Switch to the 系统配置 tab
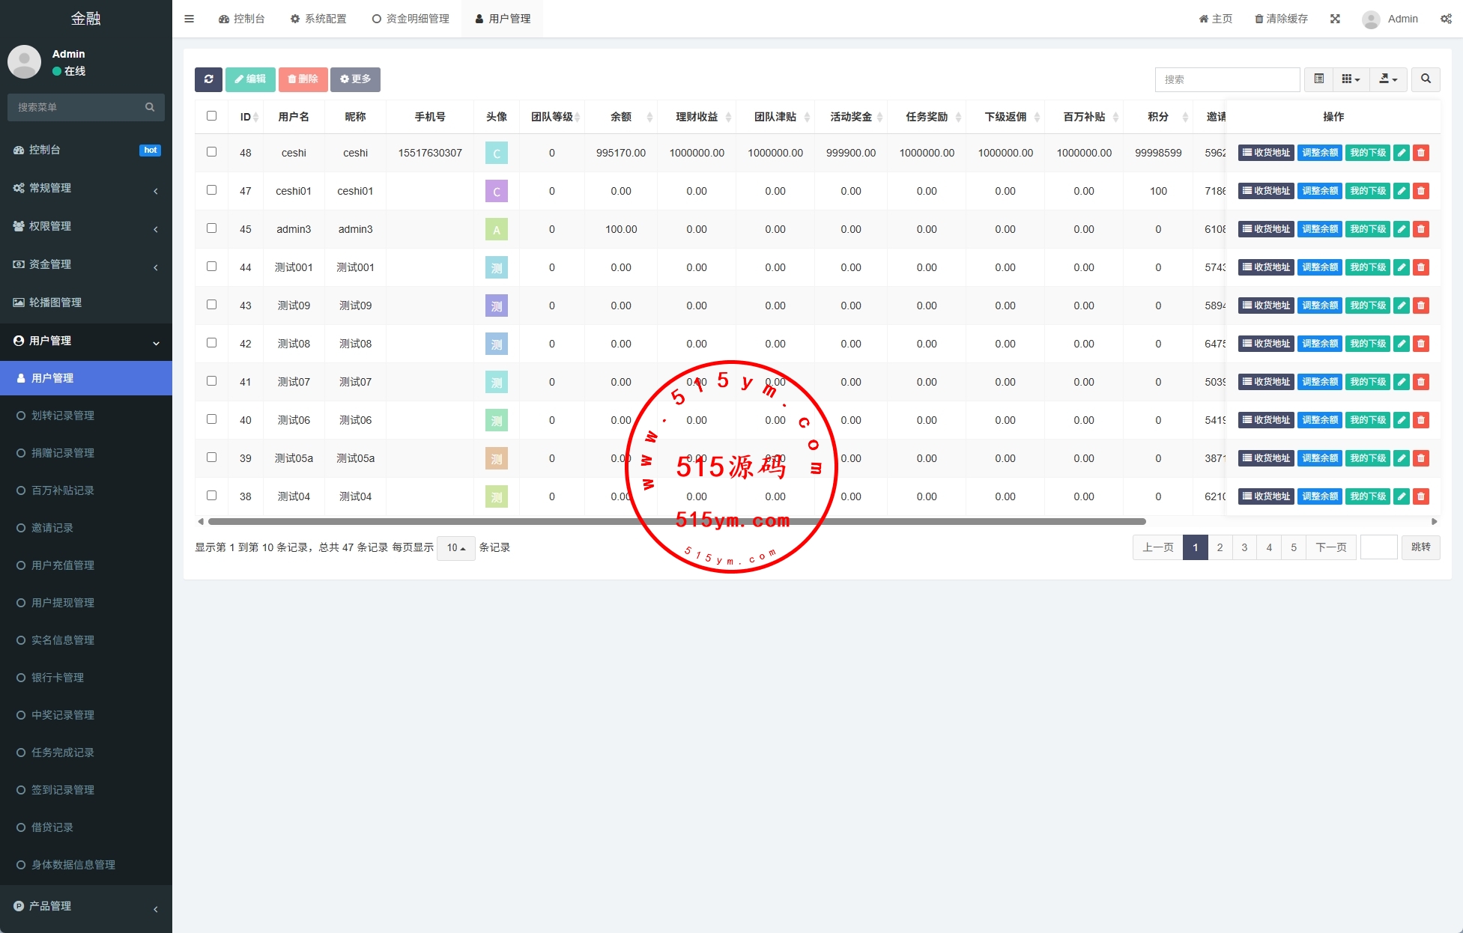The height and width of the screenshot is (933, 1463). [318, 19]
